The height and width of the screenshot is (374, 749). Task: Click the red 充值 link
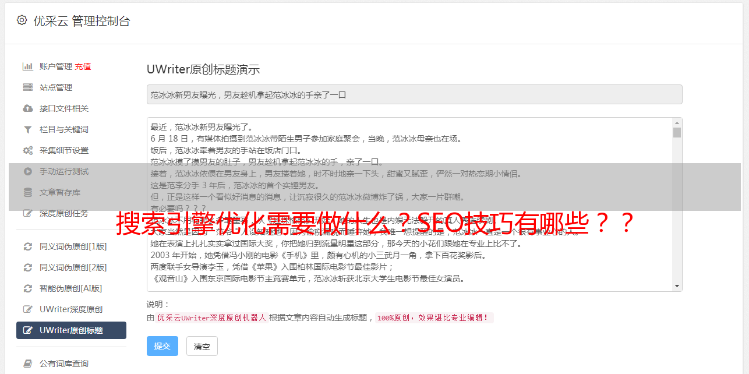(x=83, y=66)
